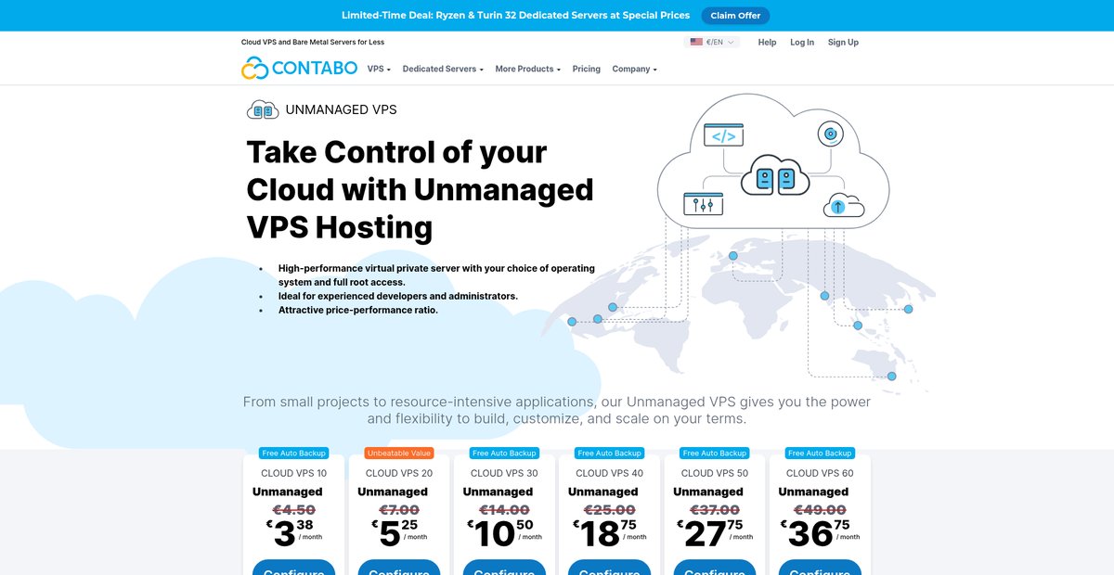
Task: Click the €5.25 per month price
Action: (399, 534)
